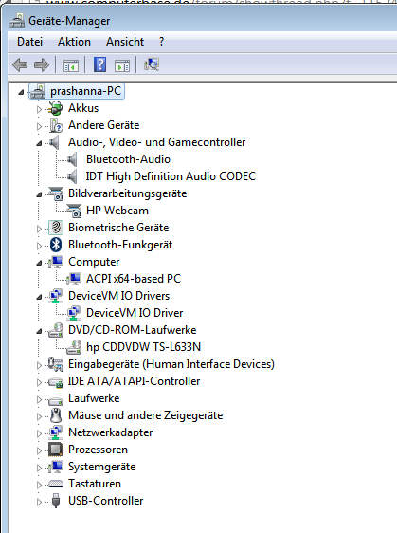Viewport: 397px width, 533px height.
Task: Select 'IDT High Definition Audio CODEC'
Action: [x=171, y=176]
